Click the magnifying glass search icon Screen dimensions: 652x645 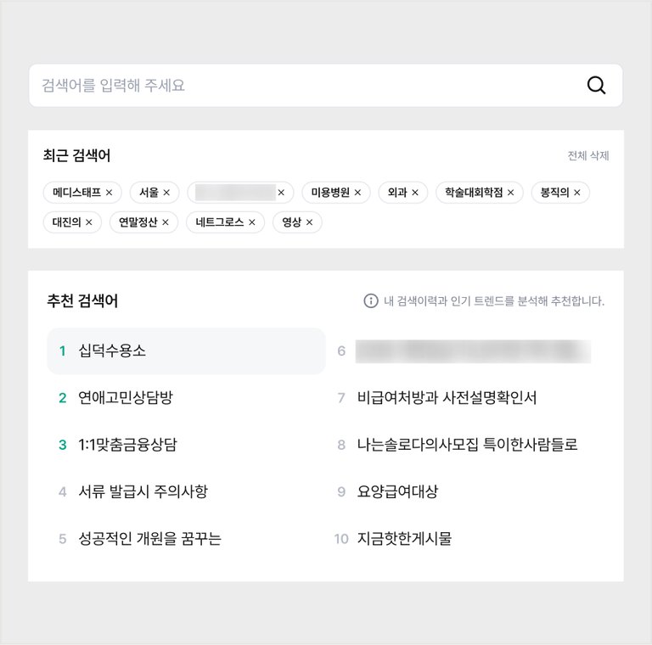[x=596, y=85]
